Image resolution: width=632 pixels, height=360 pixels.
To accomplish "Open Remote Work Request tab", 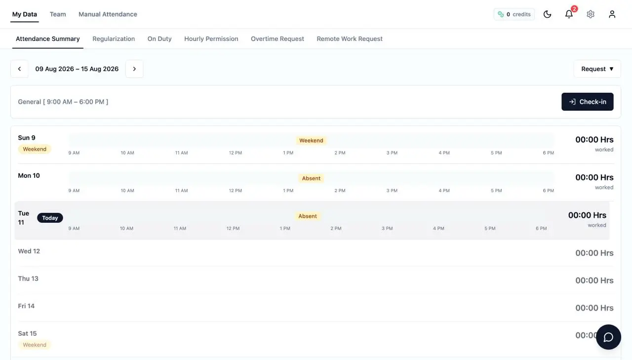I will point(350,39).
